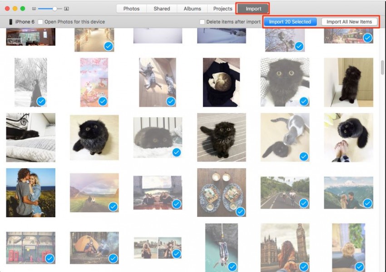This screenshot has height=272, width=386.
Task: Open the Albums tab
Action: 192,9
